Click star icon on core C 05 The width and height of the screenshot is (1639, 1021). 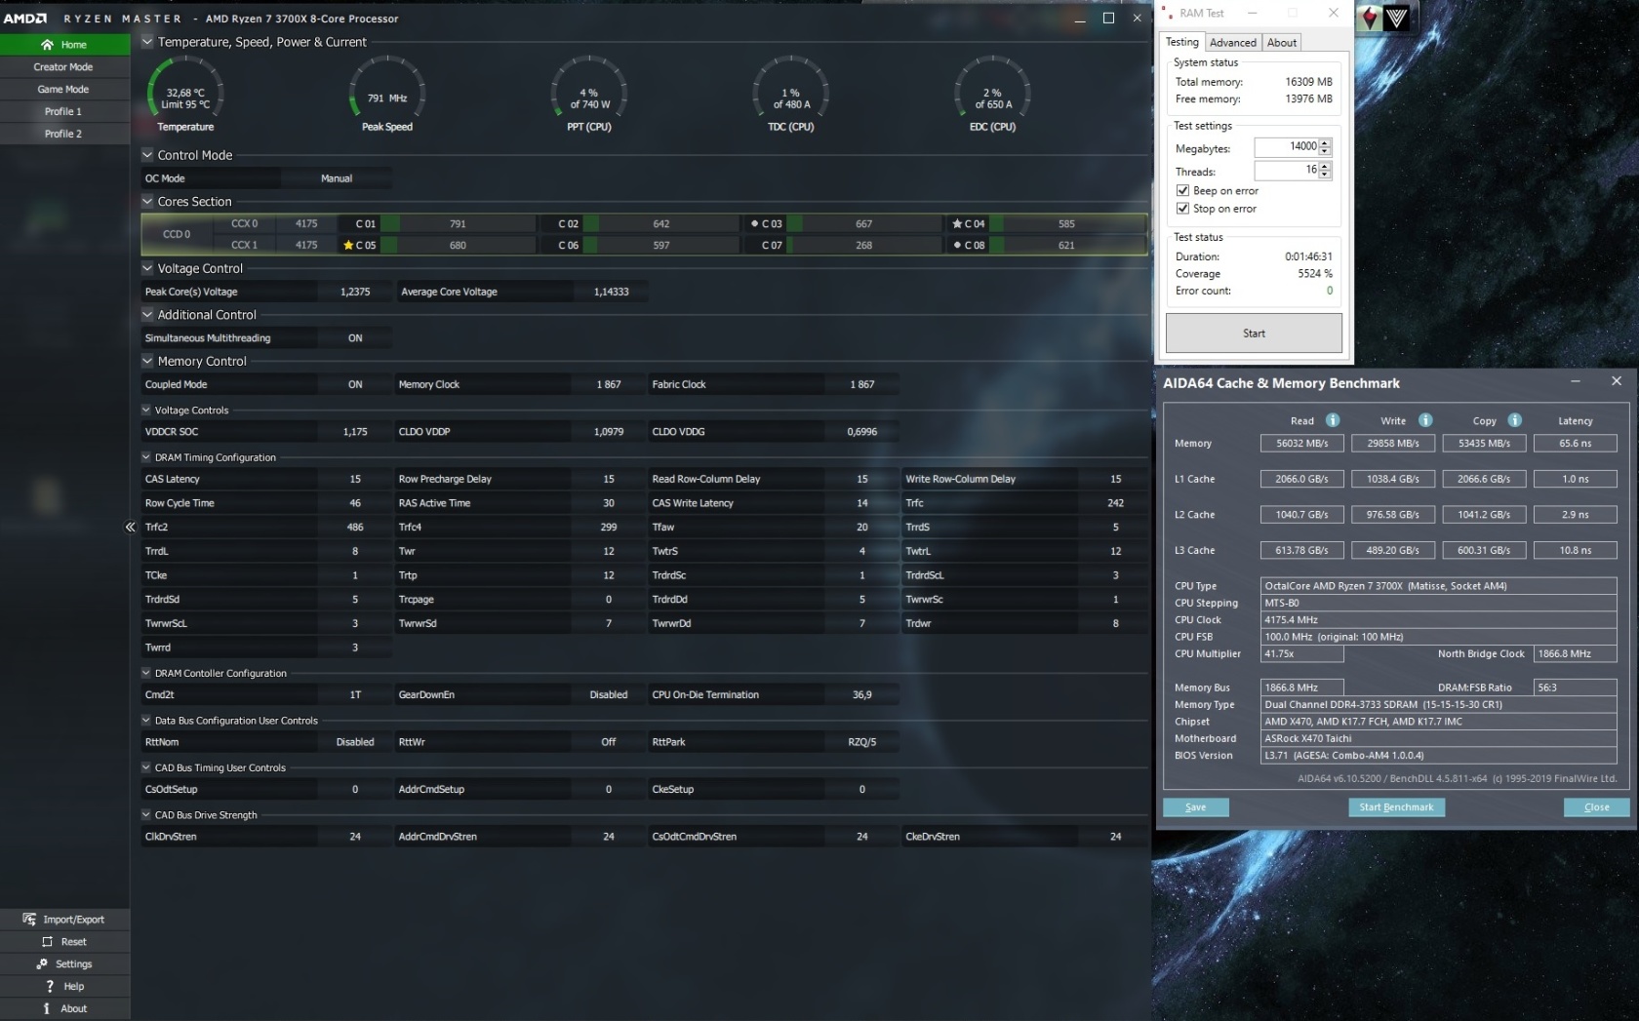click(348, 246)
